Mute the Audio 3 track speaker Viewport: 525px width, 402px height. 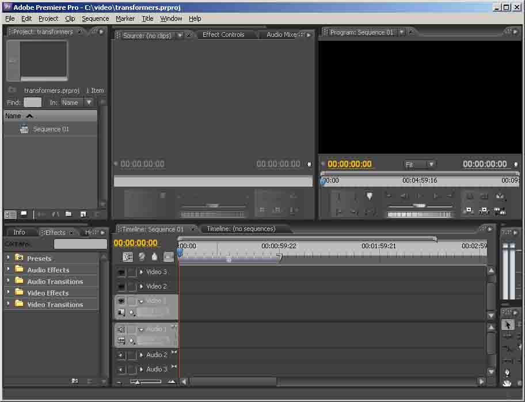(x=121, y=370)
